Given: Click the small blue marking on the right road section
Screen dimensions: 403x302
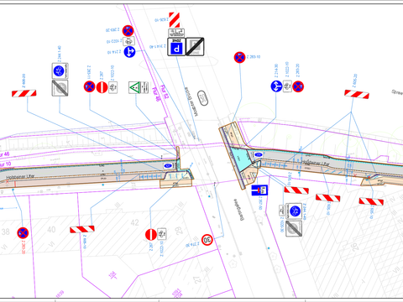Looking at the screenshot, I should [259, 154].
